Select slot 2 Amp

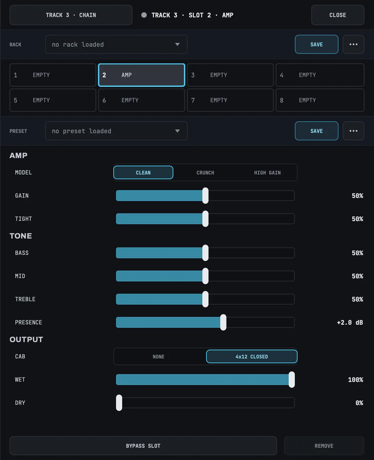(142, 75)
